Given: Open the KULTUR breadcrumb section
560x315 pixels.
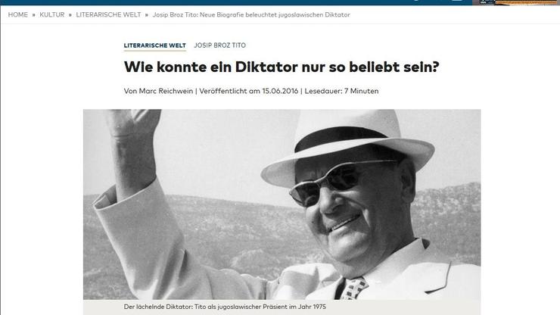Looking at the screenshot, I should pyautogui.click(x=52, y=14).
